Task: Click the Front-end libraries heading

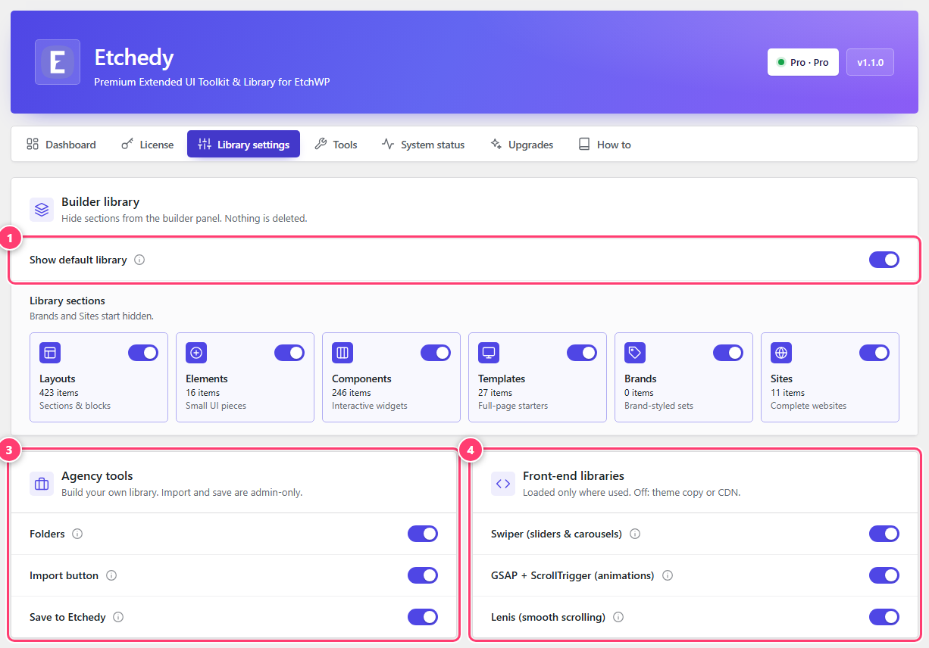Action: pos(574,476)
